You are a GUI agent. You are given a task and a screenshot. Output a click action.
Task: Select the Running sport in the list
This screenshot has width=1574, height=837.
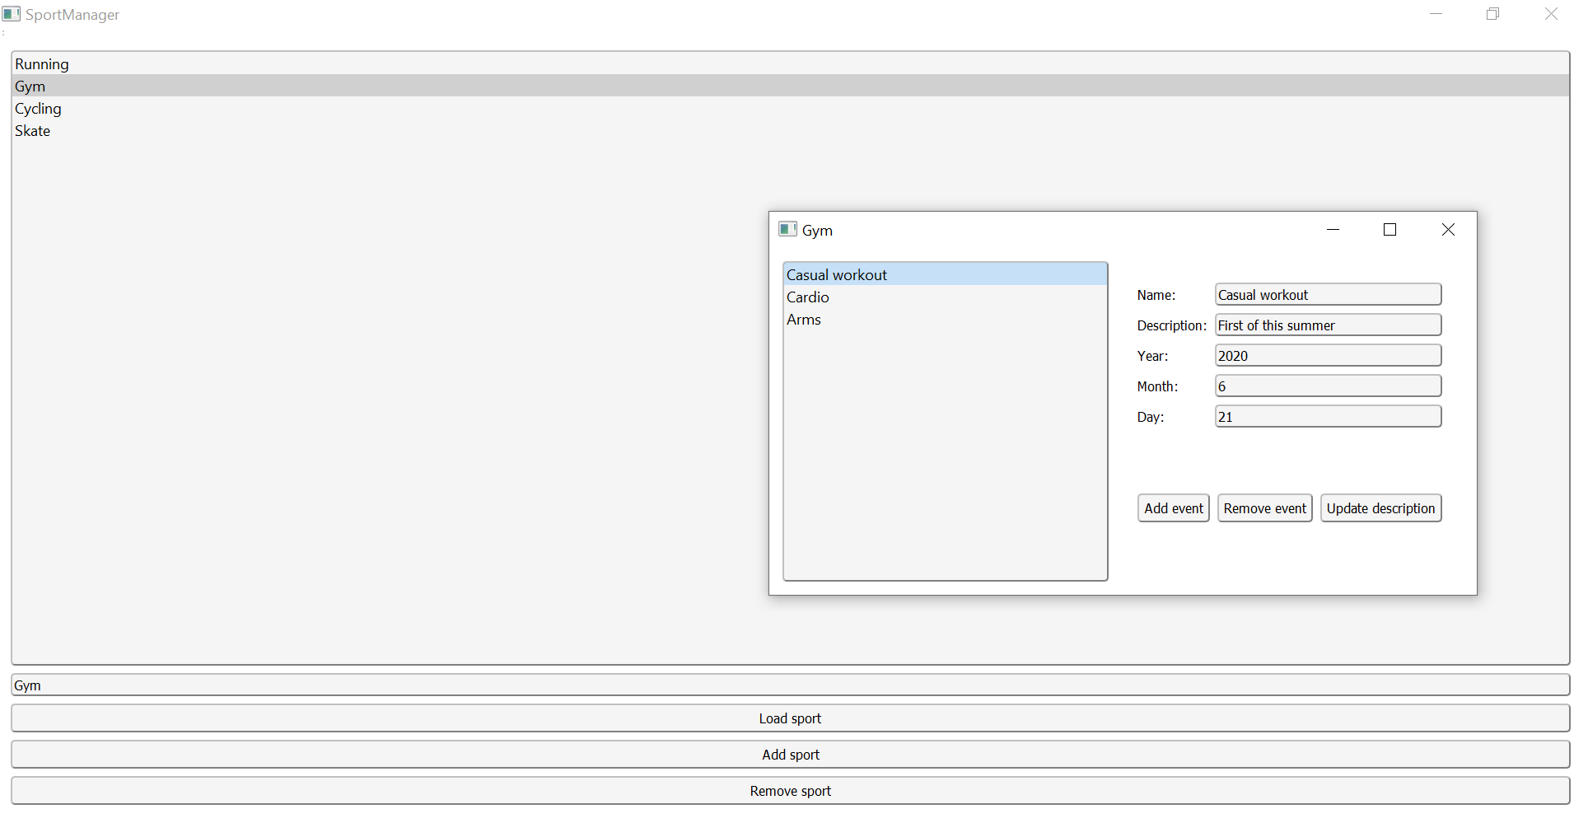pyautogui.click(x=42, y=63)
